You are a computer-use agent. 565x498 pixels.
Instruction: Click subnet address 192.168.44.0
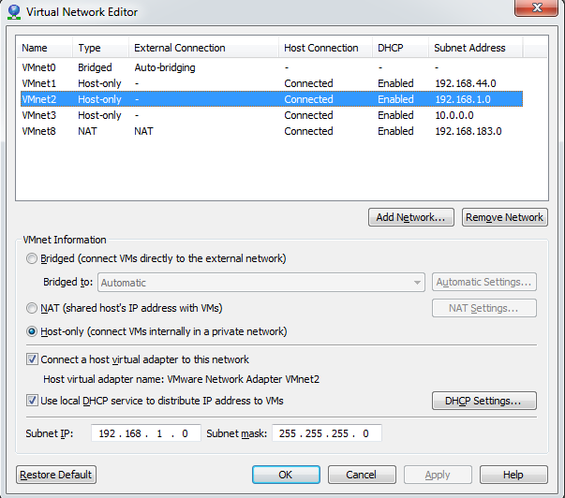466,83
